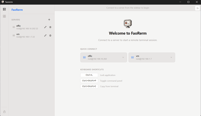Quick connect to vm server card

coord(152,57)
